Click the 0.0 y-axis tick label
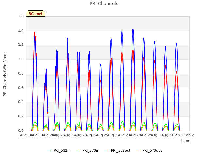209x157 pixels. pyautogui.click(x=21, y=131)
